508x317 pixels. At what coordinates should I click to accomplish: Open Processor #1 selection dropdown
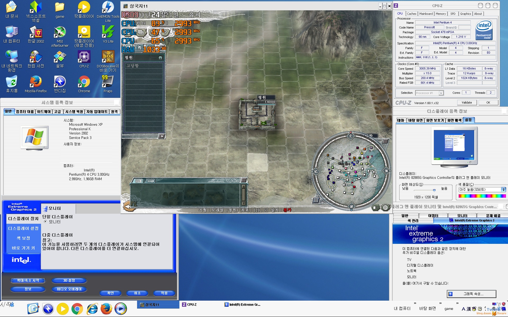click(441, 93)
